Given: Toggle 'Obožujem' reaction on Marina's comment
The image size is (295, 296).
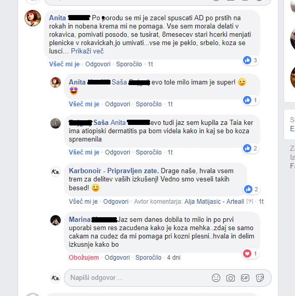Looking at the screenshot, I should click(x=84, y=258).
